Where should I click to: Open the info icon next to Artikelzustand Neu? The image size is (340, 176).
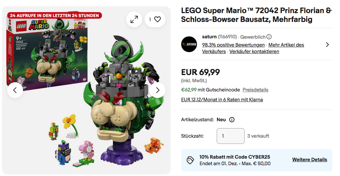pos(232,120)
